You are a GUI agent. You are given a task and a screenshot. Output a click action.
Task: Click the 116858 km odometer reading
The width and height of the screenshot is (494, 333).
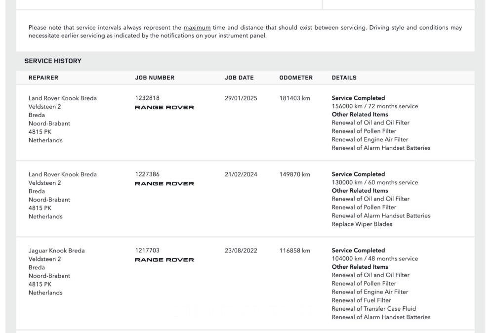(295, 250)
